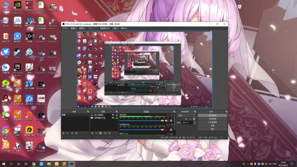Open the Tools menu in OBS

(115, 28)
